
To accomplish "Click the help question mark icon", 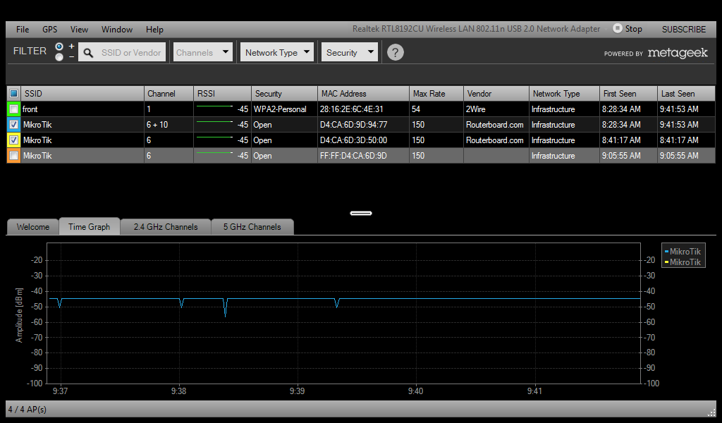I will pos(395,52).
